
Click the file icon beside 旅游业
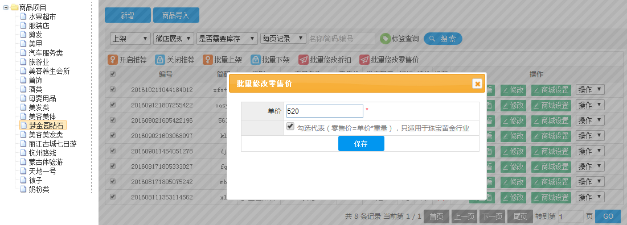pyautogui.click(x=23, y=62)
